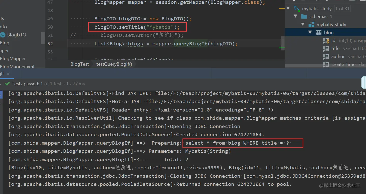
Task: Click line number 52 in gutter
Action: 50,44
